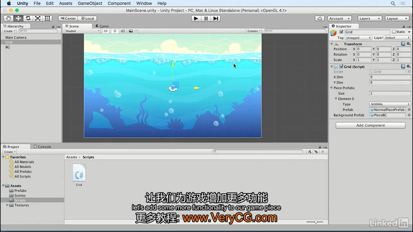
Task: Open object picker for Prefab field
Action: click(409, 110)
